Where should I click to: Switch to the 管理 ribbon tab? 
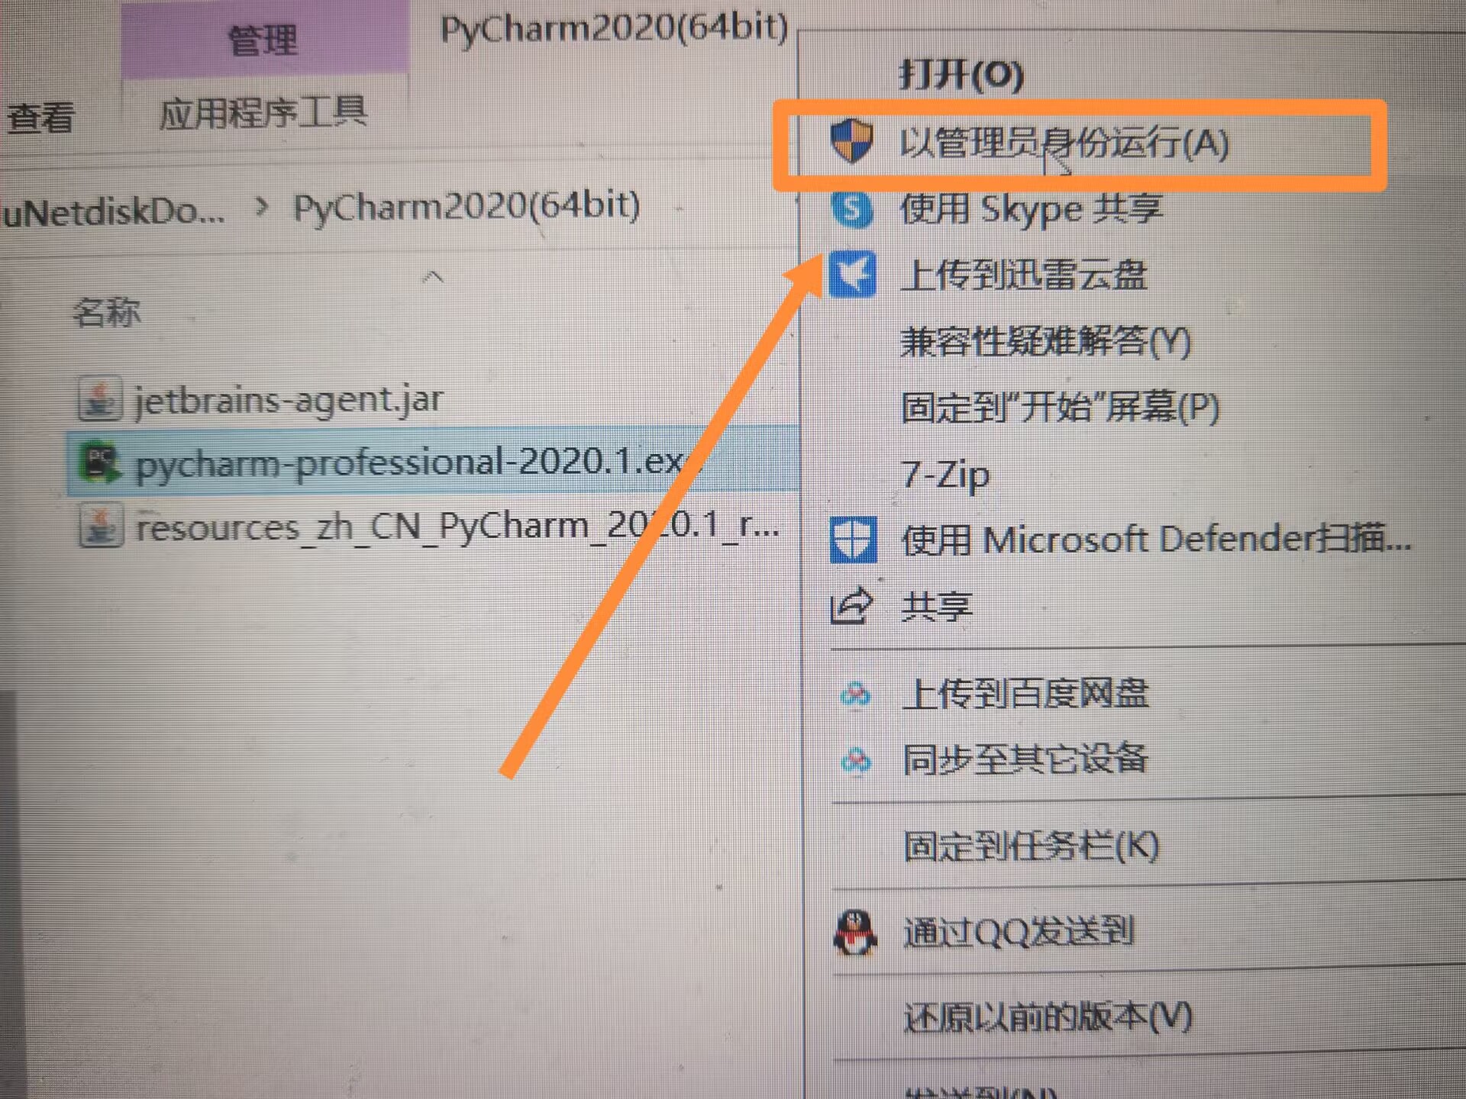click(x=264, y=38)
